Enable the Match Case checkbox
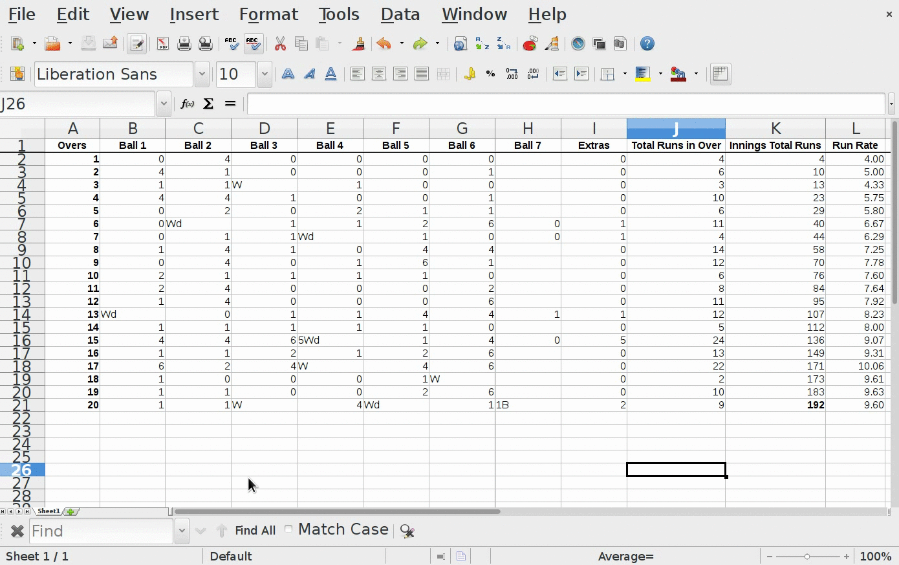The width and height of the screenshot is (899, 565). click(288, 529)
